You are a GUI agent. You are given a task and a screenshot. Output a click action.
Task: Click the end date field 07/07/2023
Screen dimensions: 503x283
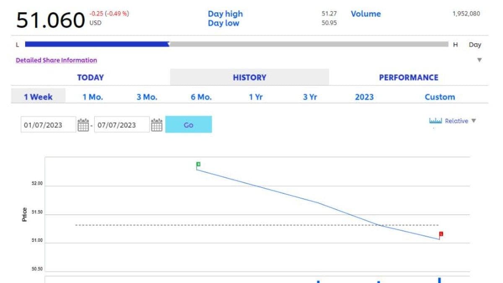[x=122, y=125]
